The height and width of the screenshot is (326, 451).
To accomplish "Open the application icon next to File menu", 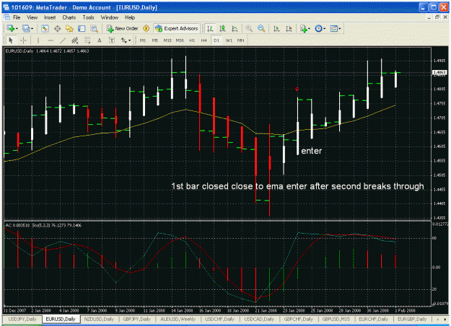I will pyautogui.click(x=6, y=17).
